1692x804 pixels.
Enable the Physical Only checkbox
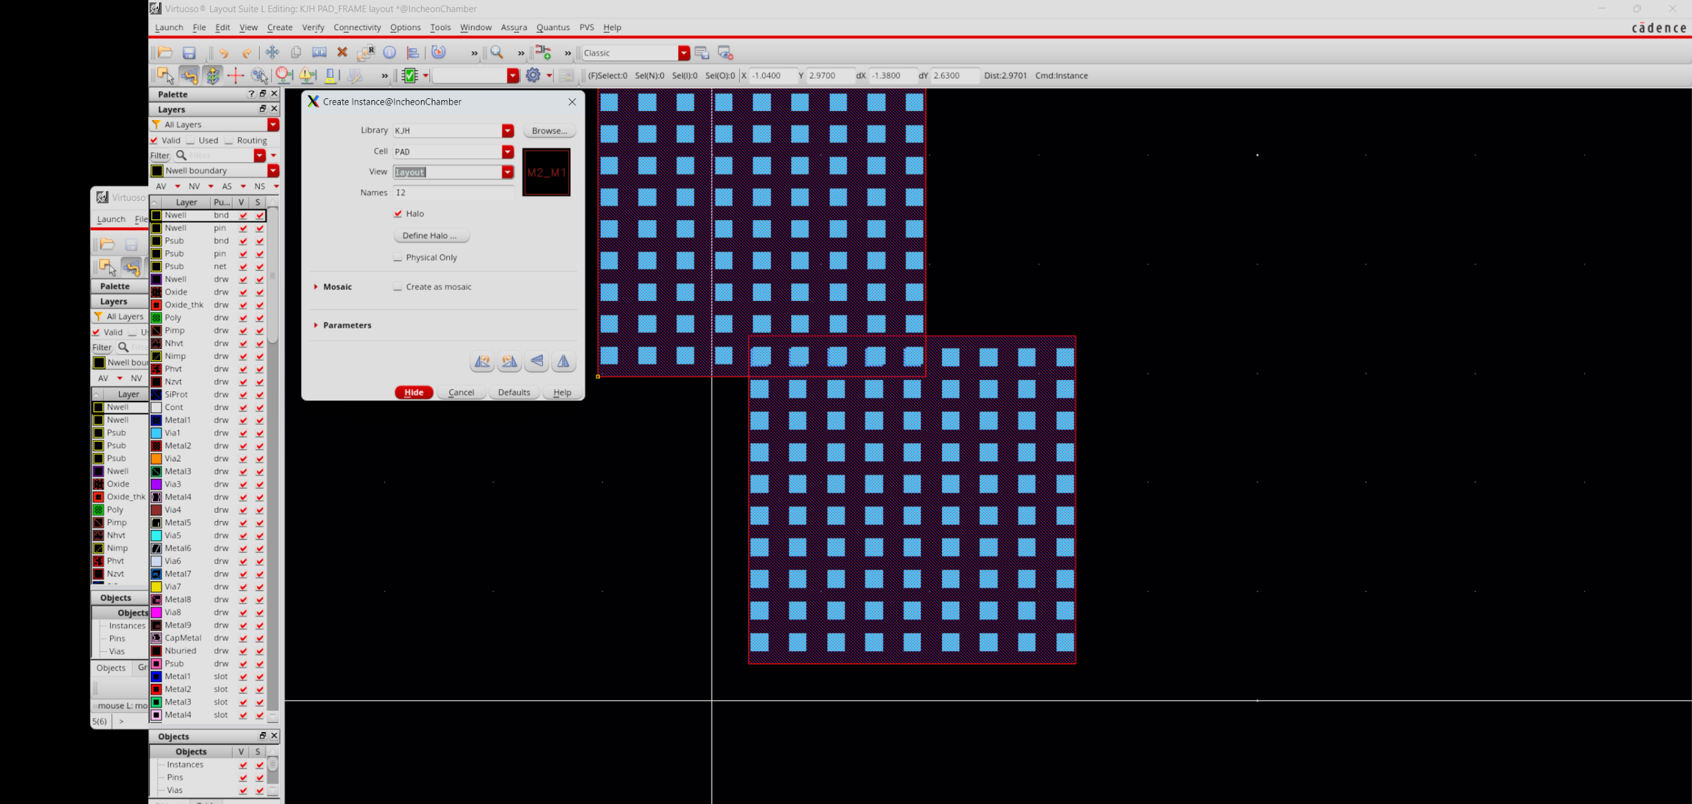coord(397,257)
